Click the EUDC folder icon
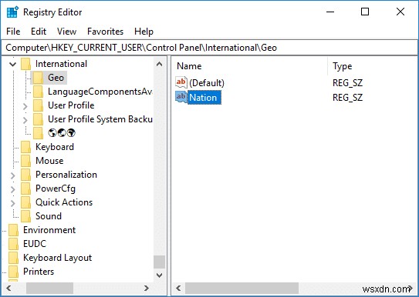This screenshot has width=419, height=297. click(13, 244)
